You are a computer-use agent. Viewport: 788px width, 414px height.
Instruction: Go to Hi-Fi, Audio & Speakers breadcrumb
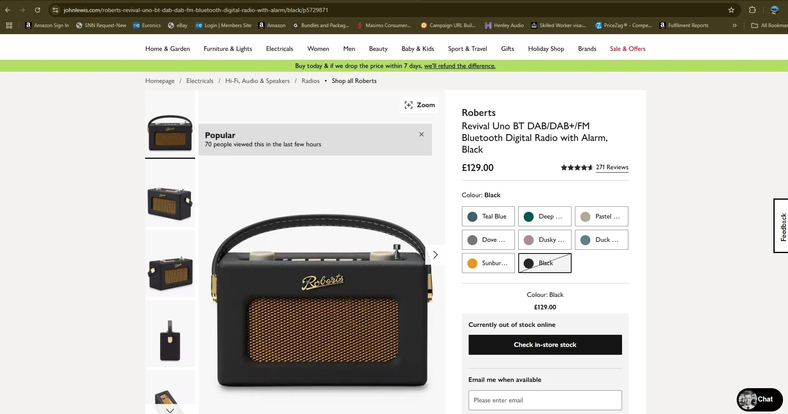click(257, 81)
